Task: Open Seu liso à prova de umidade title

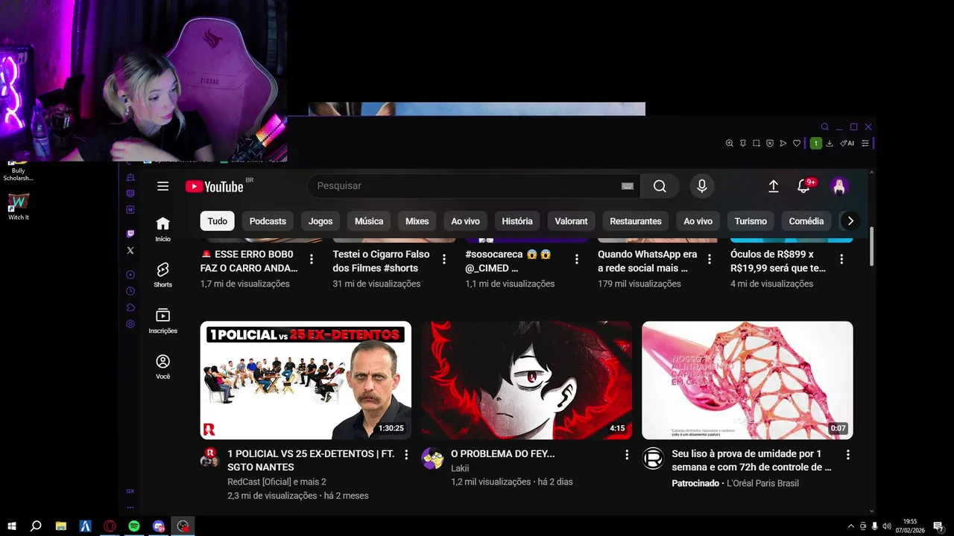Action: [751, 460]
